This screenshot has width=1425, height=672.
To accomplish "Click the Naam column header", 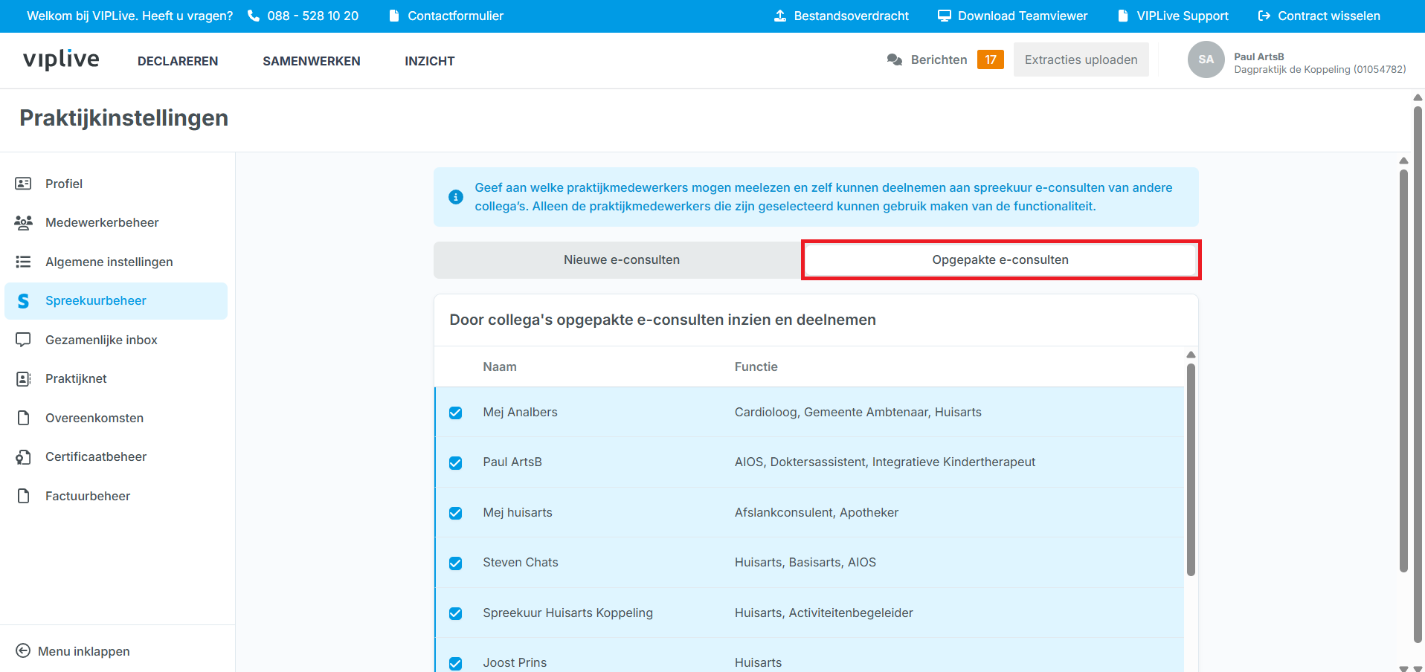I will 500,366.
